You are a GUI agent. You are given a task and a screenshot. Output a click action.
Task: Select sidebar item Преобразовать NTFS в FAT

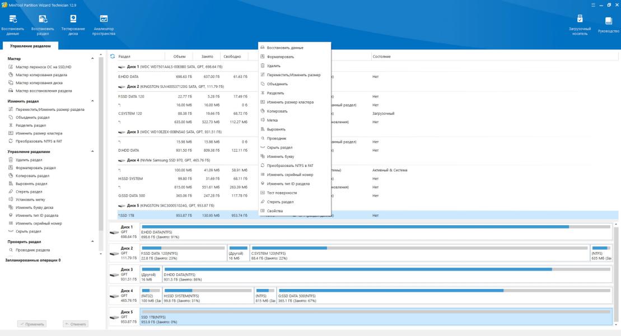pos(35,141)
